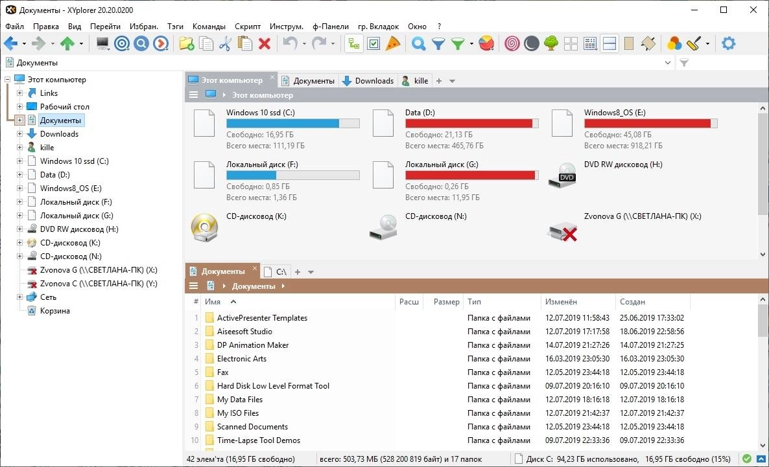The height and width of the screenshot is (467, 769).
Task: Expand the Сеть node in the tree
Action: (19, 297)
